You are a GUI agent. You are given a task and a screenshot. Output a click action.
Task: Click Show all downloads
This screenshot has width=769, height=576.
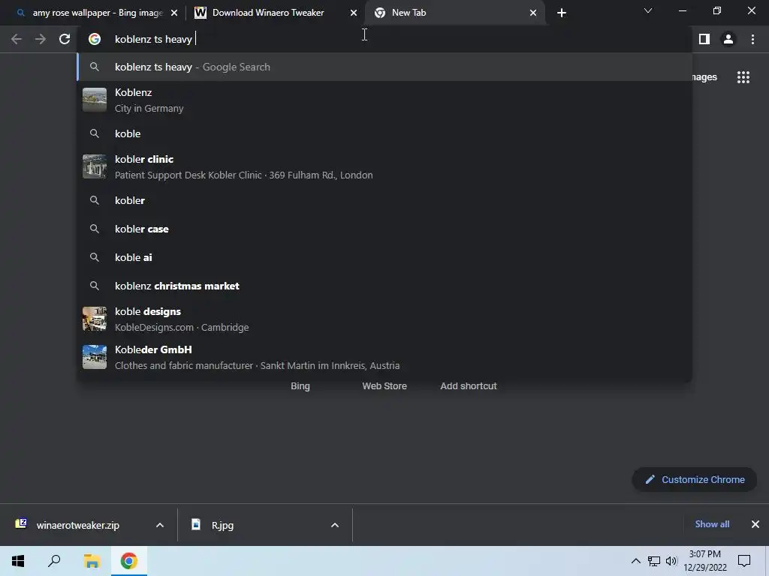coord(712,524)
